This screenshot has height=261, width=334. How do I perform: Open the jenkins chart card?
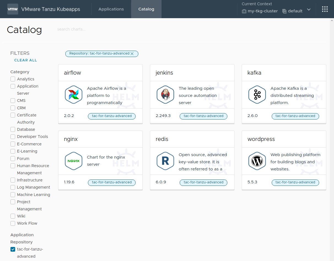coord(192,73)
